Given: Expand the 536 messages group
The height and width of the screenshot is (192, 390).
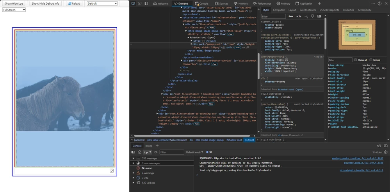Looking at the screenshot, I should [133, 158].
